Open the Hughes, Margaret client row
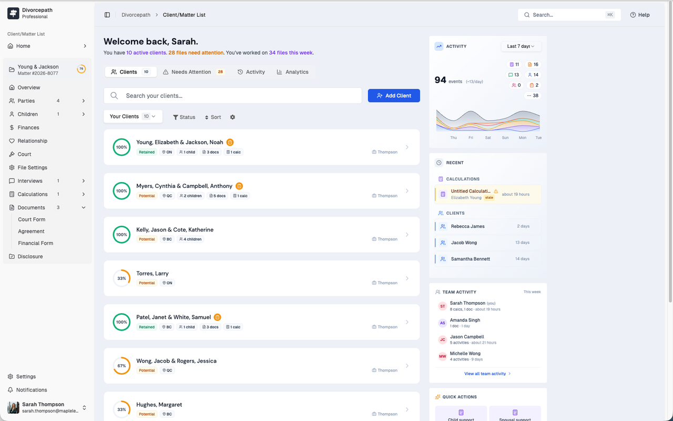 (262, 406)
